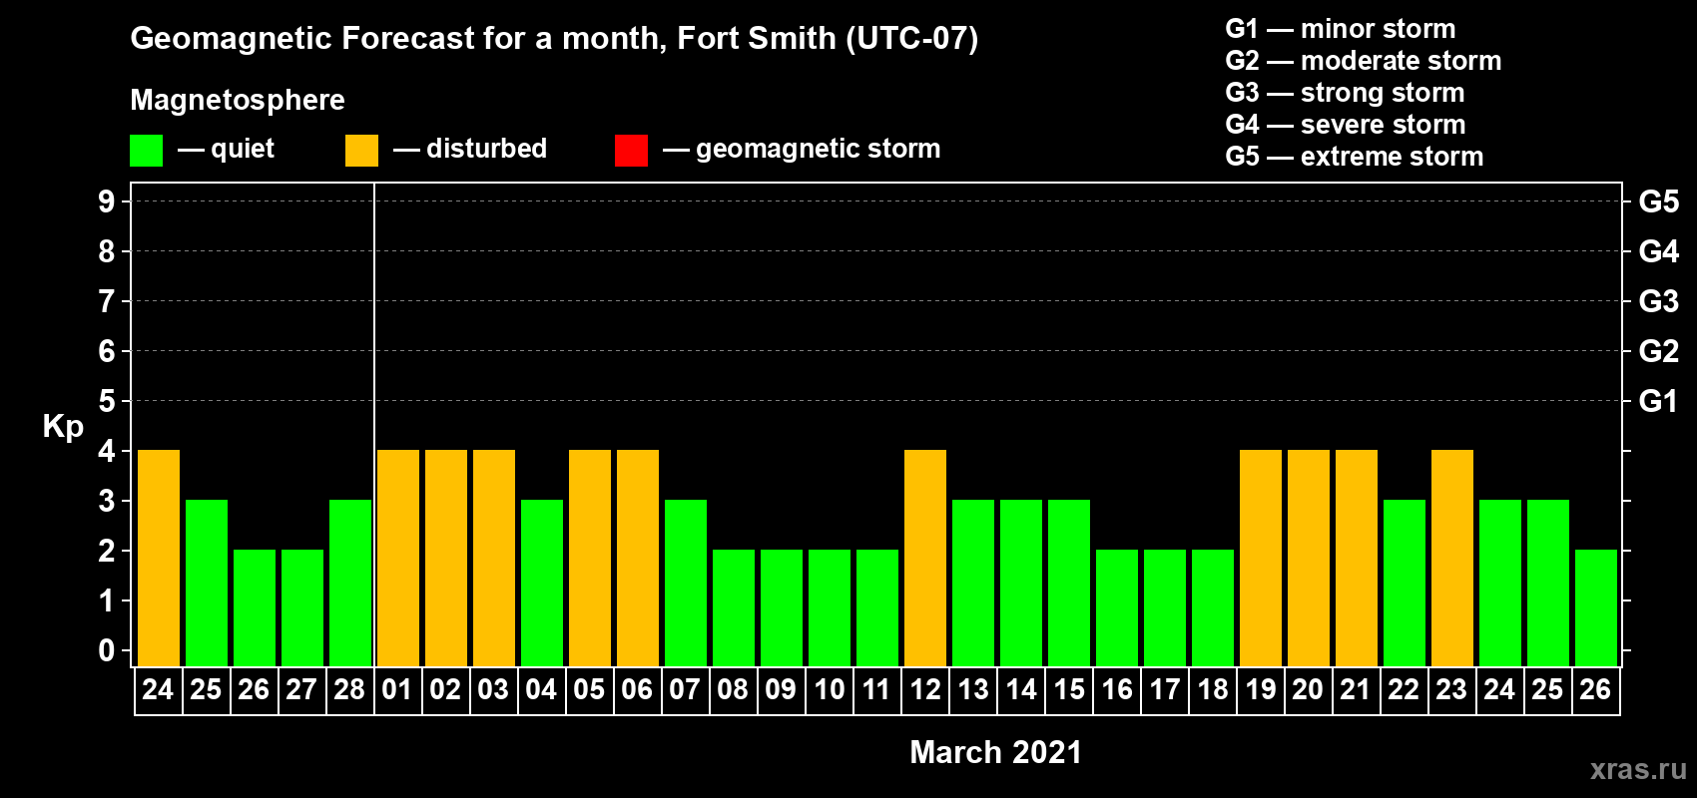Click the G5 marker on right axis
1697x798 pixels.
click(1658, 201)
